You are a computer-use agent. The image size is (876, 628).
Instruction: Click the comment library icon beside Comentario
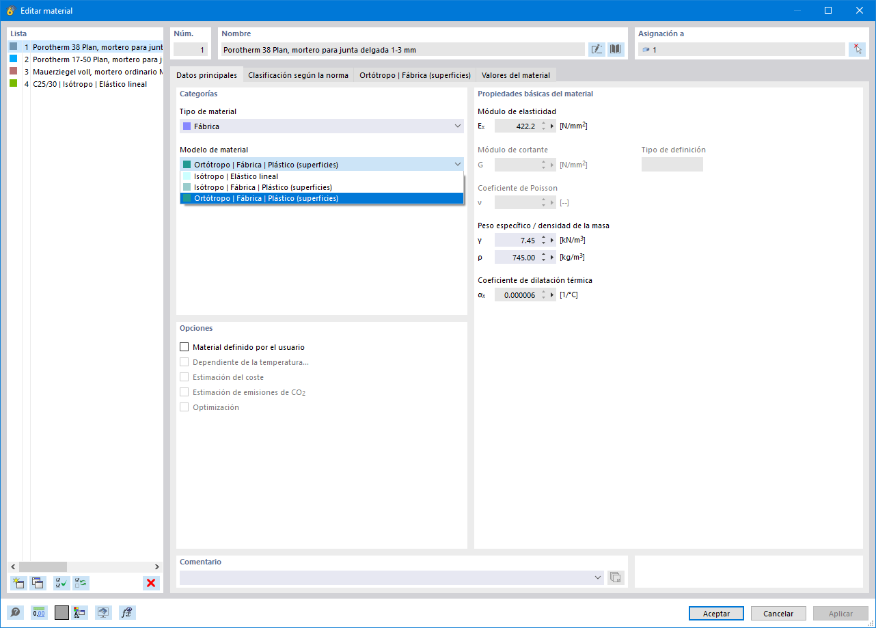click(x=616, y=577)
